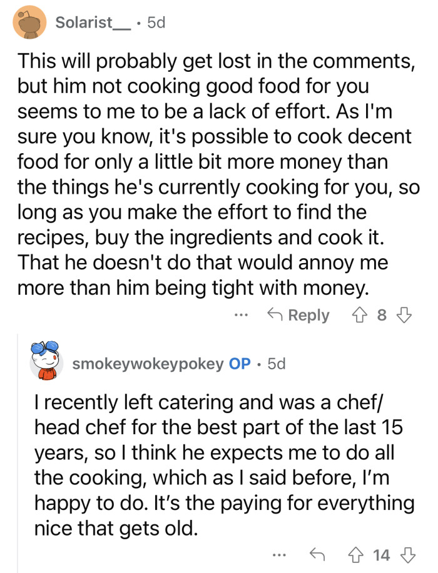Open the ellipsis menu on Solarist__'s comment
The width and height of the screenshot is (438, 573).
pos(242,315)
